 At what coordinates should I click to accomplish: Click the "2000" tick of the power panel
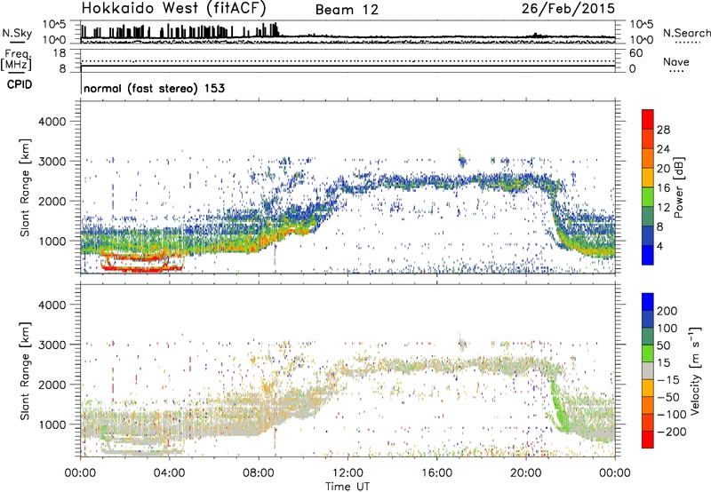click(x=52, y=201)
